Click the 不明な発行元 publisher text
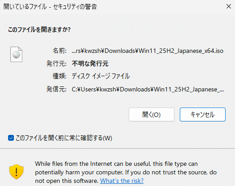This screenshot has height=186, width=235. pos(90,64)
